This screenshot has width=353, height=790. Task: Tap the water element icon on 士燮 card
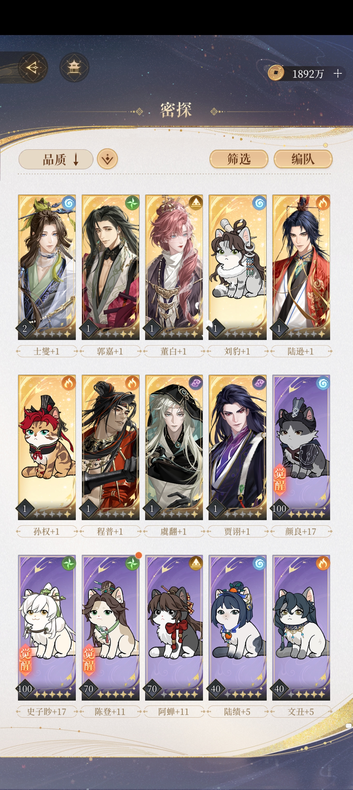coord(69,203)
